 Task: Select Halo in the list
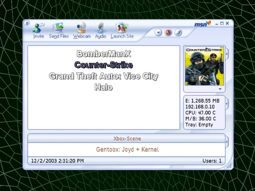coord(104,87)
